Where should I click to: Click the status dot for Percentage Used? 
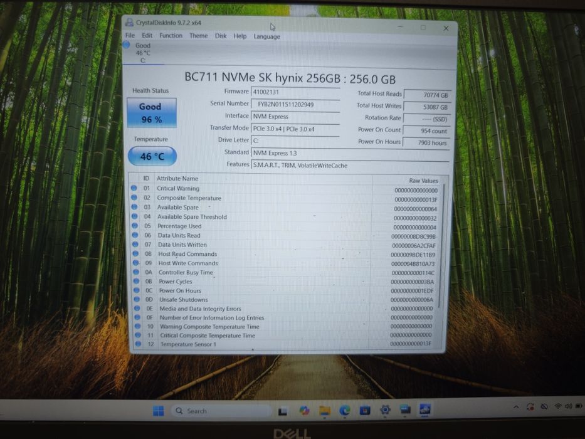coord(135,226)
